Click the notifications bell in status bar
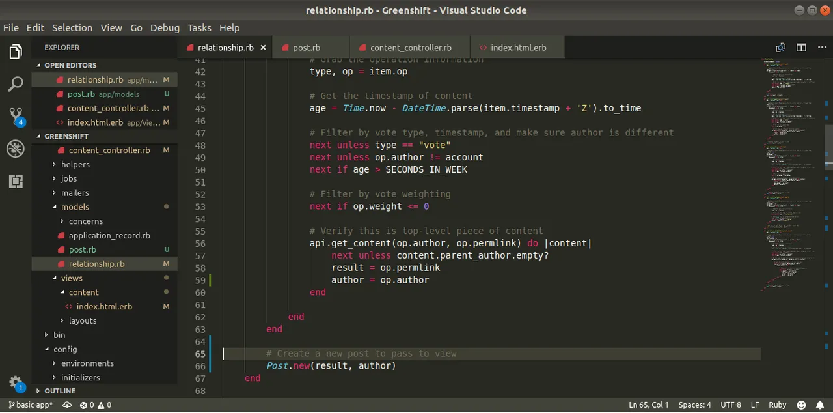This screenshot has width=833, height=413. (x=819, y=405)
